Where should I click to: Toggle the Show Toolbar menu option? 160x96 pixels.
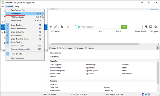pyautogui.click(x=25, y=25)
